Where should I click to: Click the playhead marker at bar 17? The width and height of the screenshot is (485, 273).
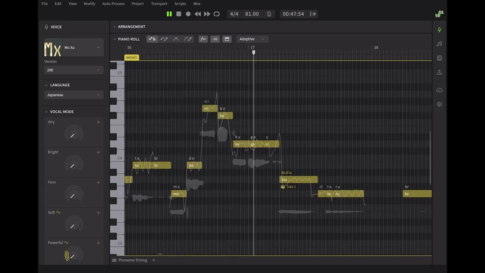[253, 52]
